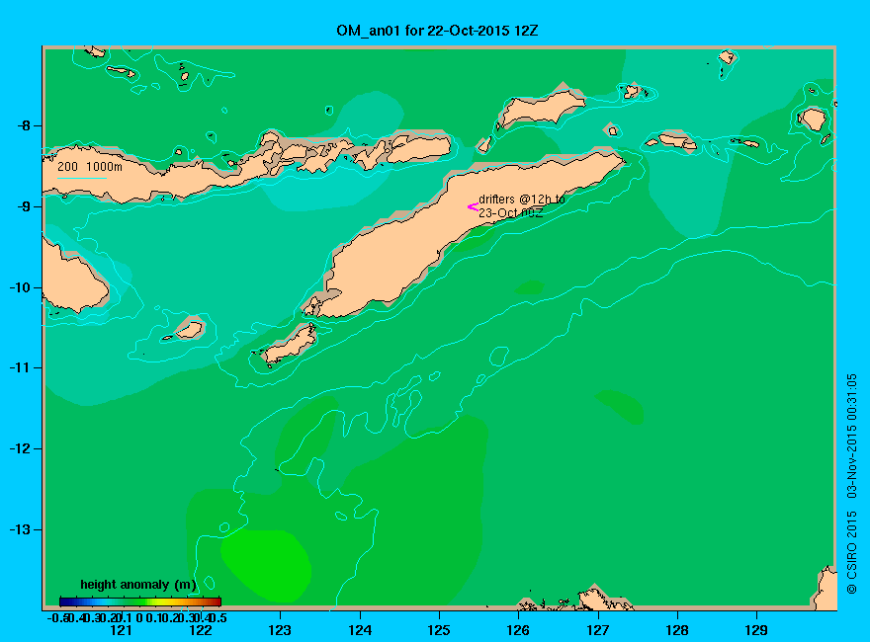Click the latitude label -8

pos(24,125)
